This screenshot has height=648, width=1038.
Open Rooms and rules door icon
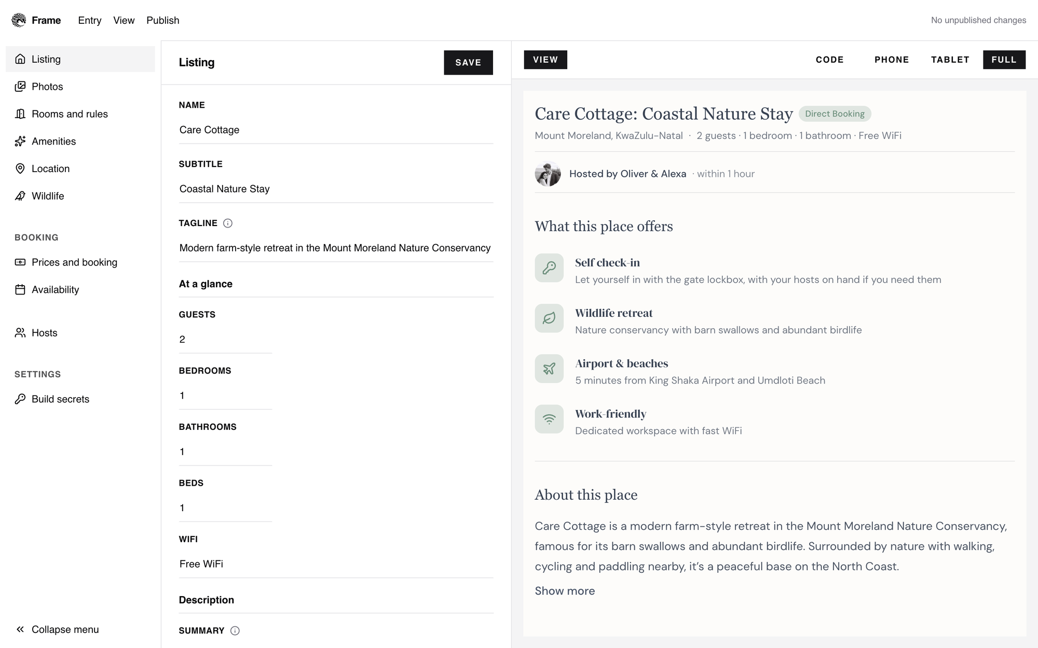(20, 114)
